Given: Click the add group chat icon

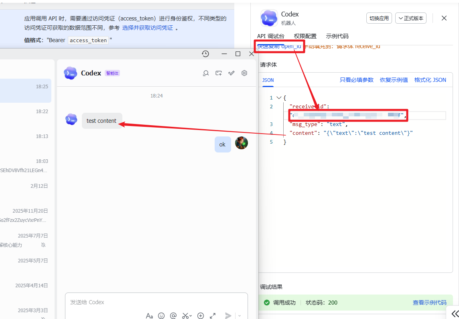Looking at the screenshot, I should (x=219, y=73).
